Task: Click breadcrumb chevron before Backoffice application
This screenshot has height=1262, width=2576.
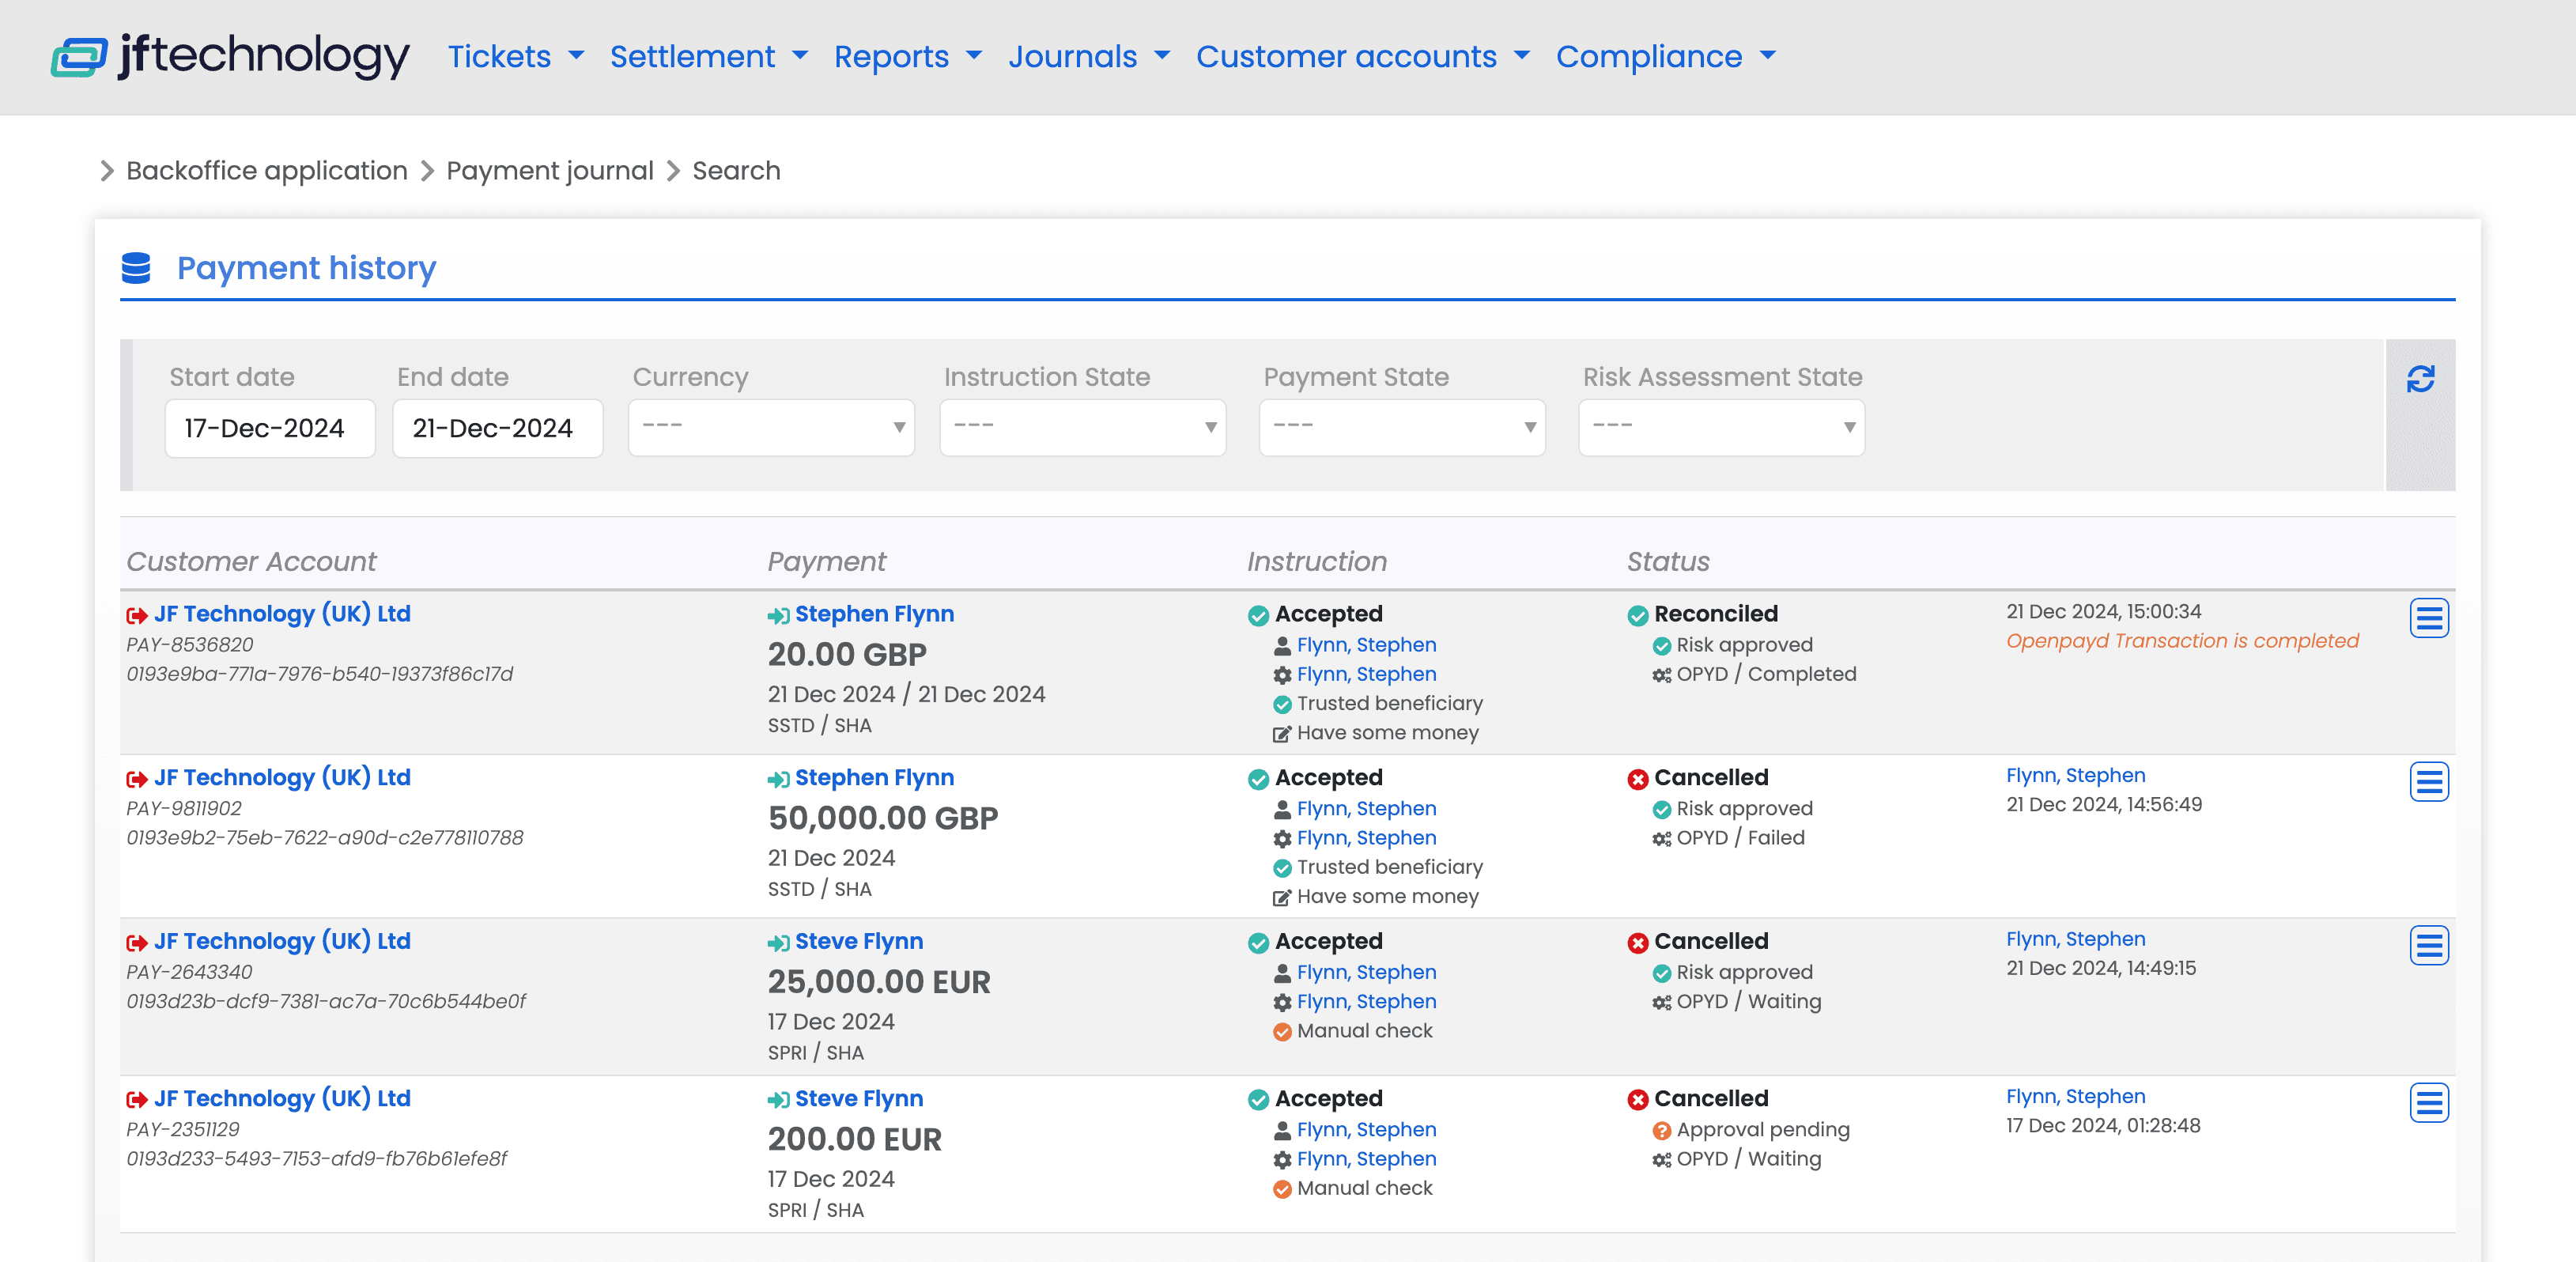Action: pyautogui.click(x=107, y=171)
